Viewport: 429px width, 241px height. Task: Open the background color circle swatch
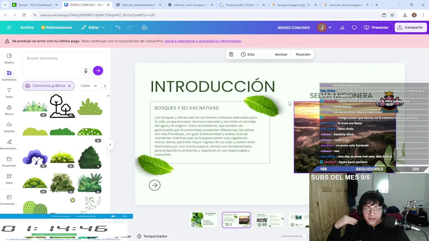(x=265, y=54)
